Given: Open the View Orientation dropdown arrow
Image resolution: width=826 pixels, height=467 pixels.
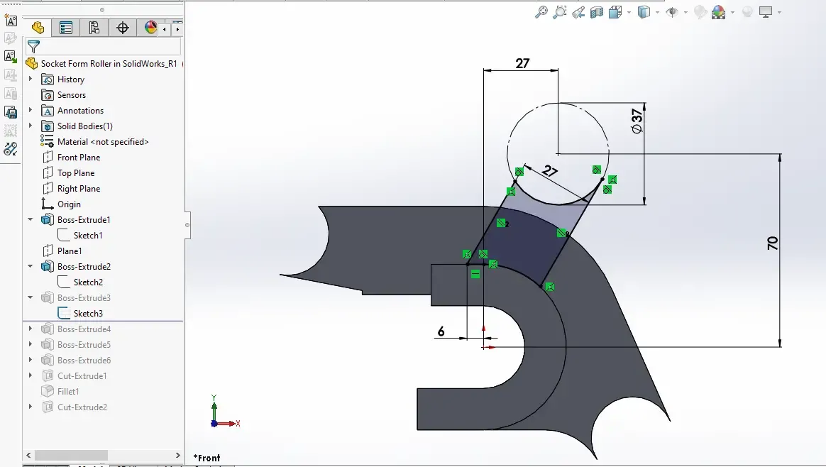Looking at the screenshot, I should click(x=629, y=12).
